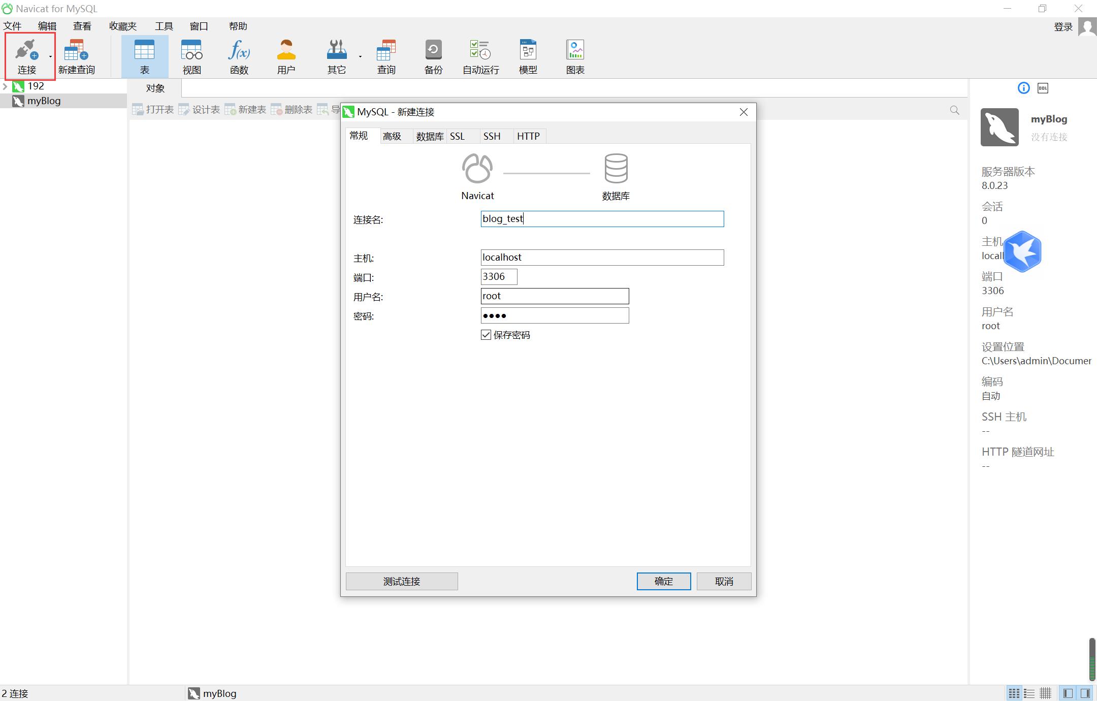Toggle the right information pane
Screen dimensions: 1097x701
tap(1085, 693)
